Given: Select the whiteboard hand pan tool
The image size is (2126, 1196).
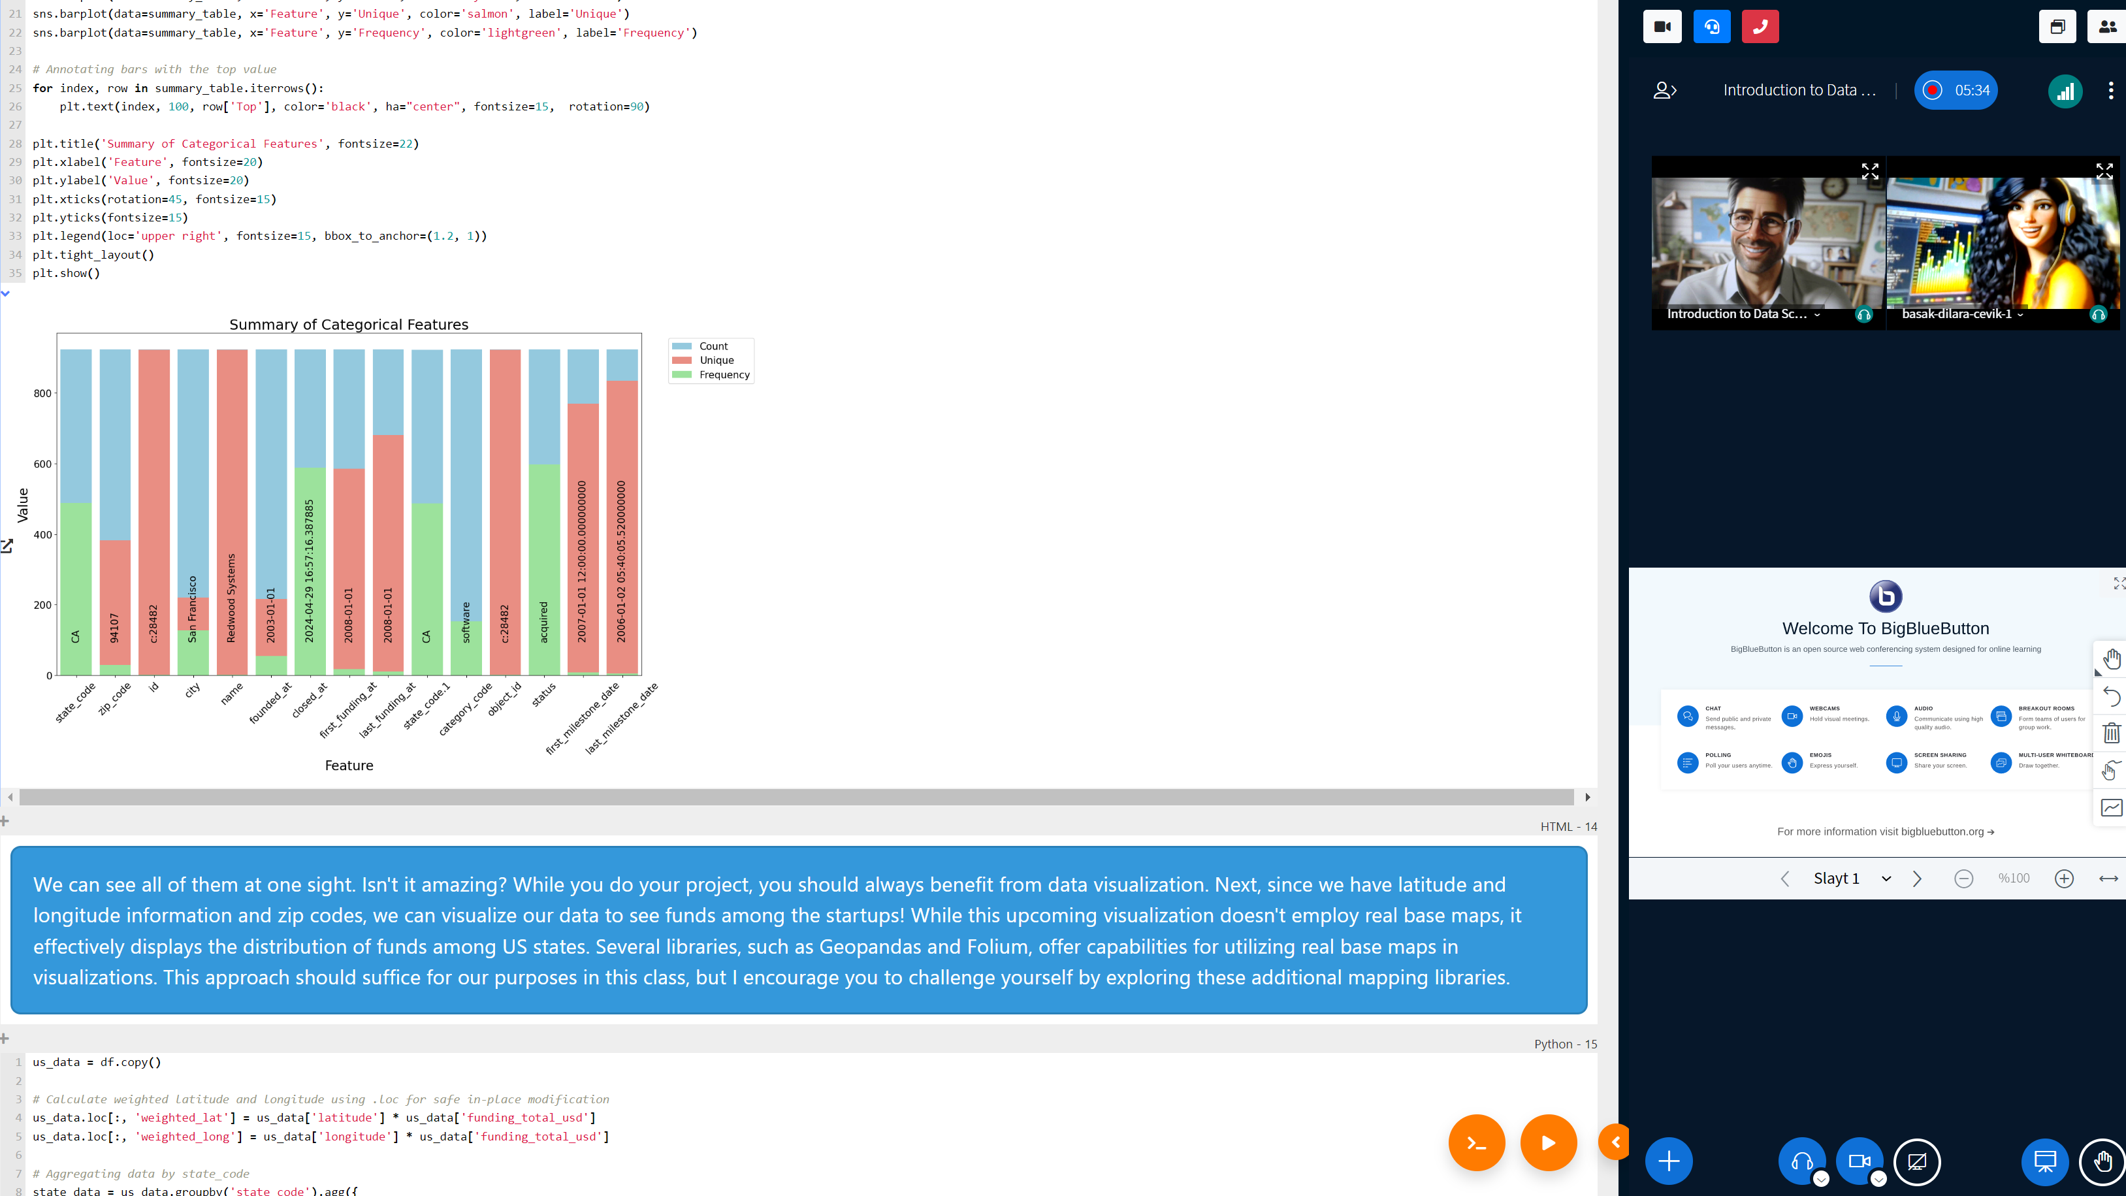Looking at the screenshot, I should coord(2111,658).
